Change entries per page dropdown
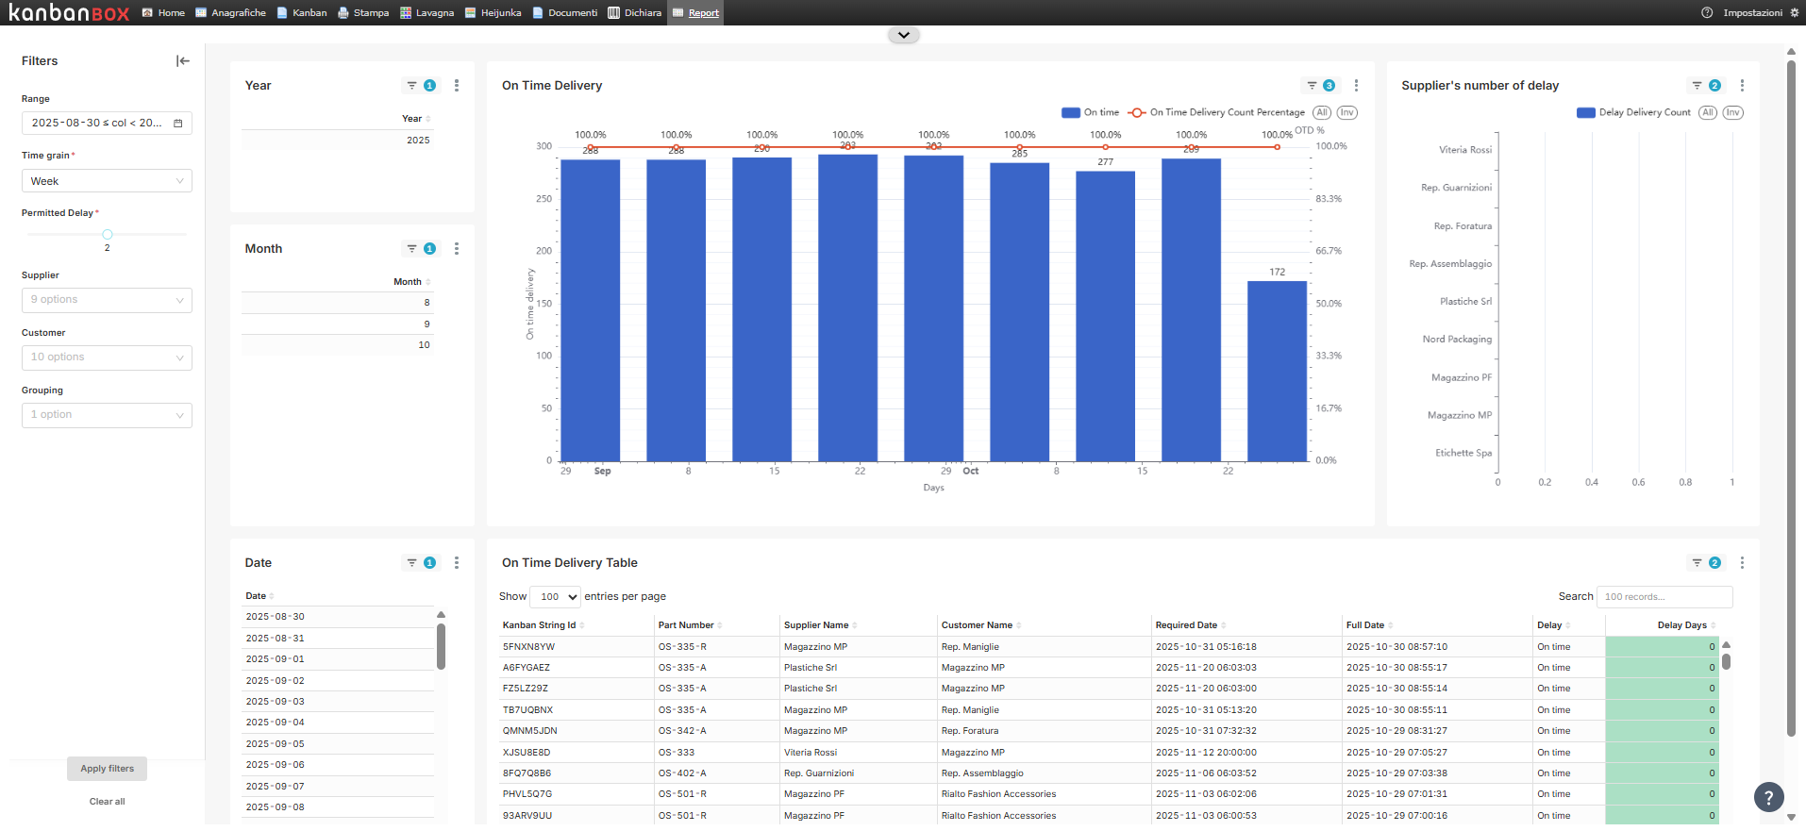 click(x=556, y=597)
